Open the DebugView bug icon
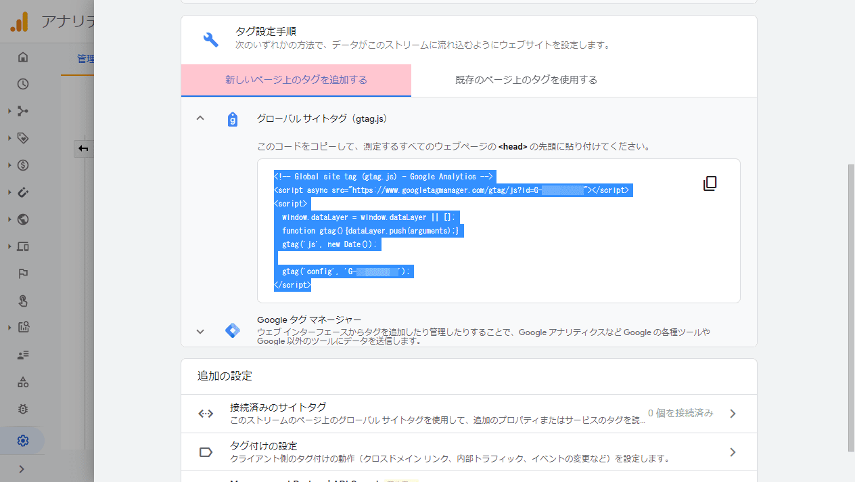Image resolution: width=855 pixels, height=482 pixels. point(23,409)
